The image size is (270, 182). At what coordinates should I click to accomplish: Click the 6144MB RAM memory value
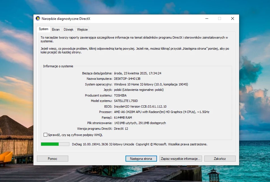pos(123,118)
